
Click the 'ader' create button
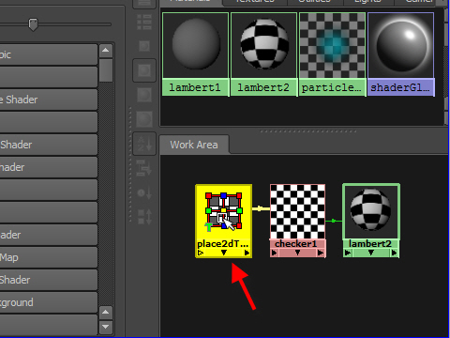(x=49, y=235)
